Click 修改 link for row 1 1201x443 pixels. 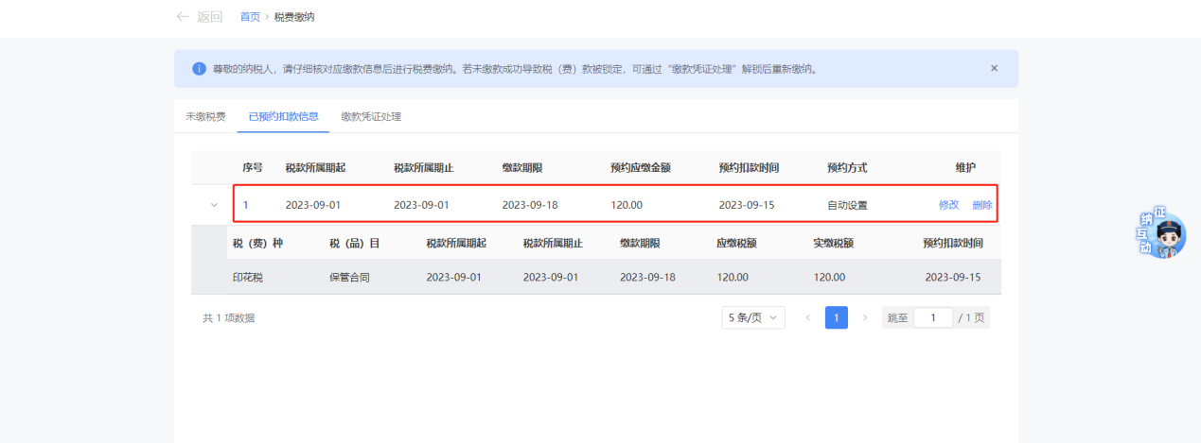[x=948, y=205]
